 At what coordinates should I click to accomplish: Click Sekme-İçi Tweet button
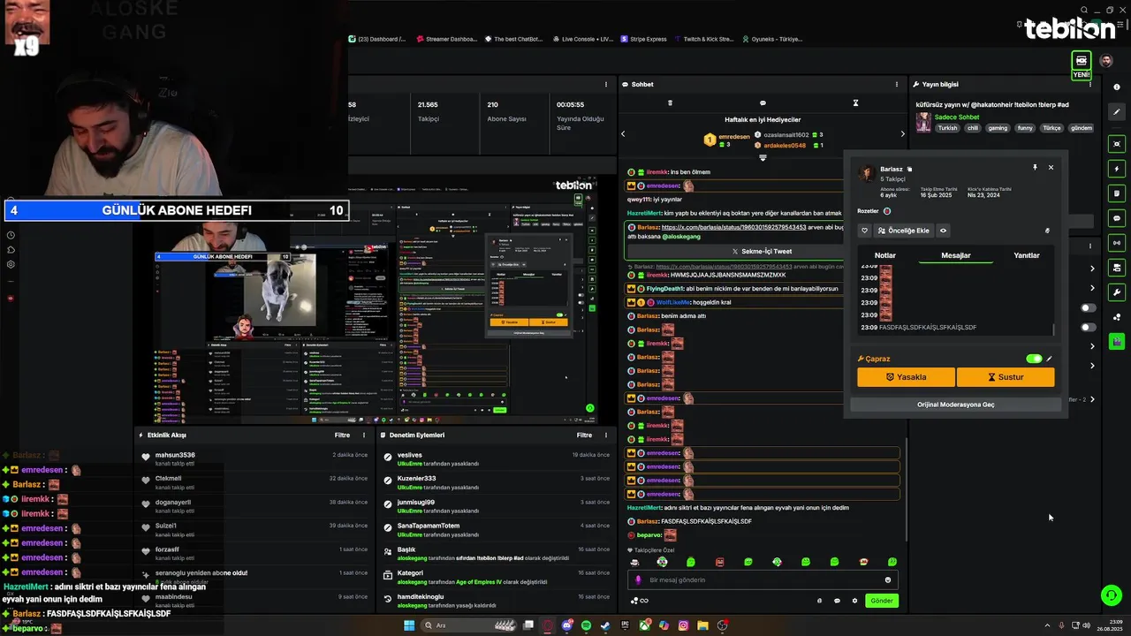[x=762, y=252]
